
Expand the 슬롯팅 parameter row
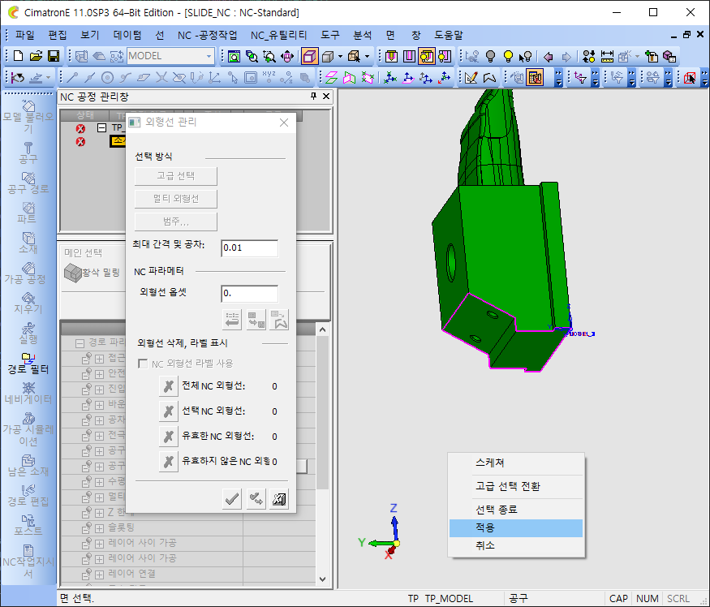(100, 527)
